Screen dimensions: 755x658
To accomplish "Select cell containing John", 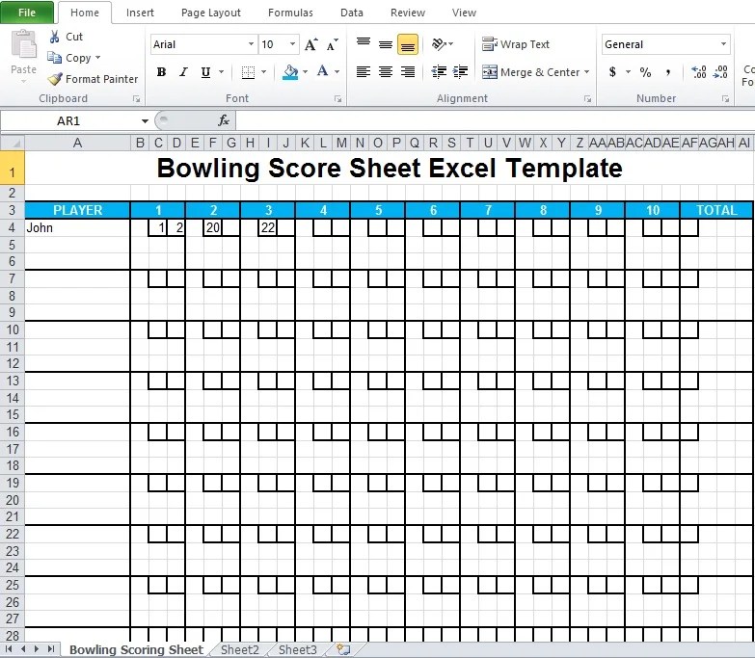I will tap(77, 227).
